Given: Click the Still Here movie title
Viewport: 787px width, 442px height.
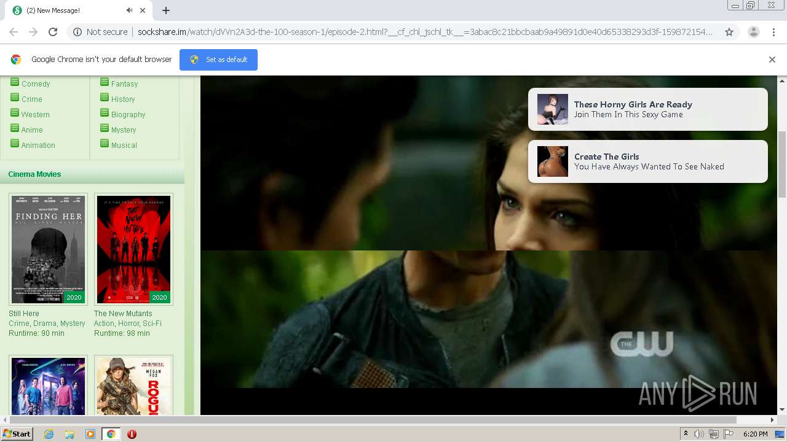Looking at the screenshot, I should coord(24,314).
